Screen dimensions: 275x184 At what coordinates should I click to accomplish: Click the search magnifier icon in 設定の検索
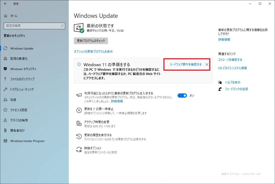[x=62, y=26]
